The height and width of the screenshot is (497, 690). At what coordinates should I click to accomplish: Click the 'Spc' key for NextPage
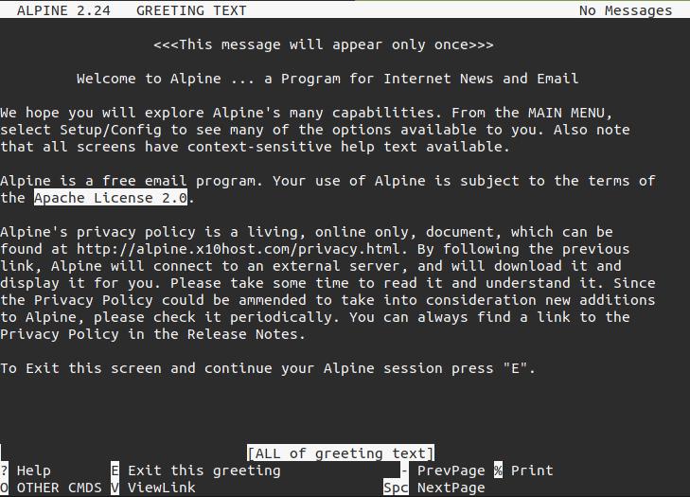coord(396,488)
